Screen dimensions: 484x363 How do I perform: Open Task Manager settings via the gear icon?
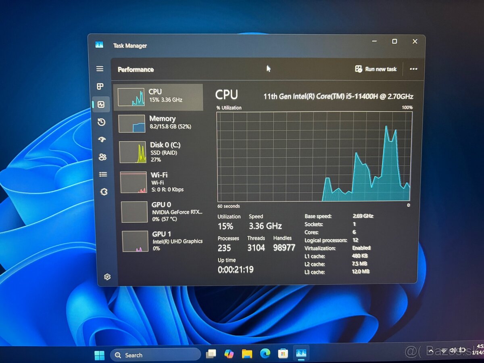click(x=107, y=277)
